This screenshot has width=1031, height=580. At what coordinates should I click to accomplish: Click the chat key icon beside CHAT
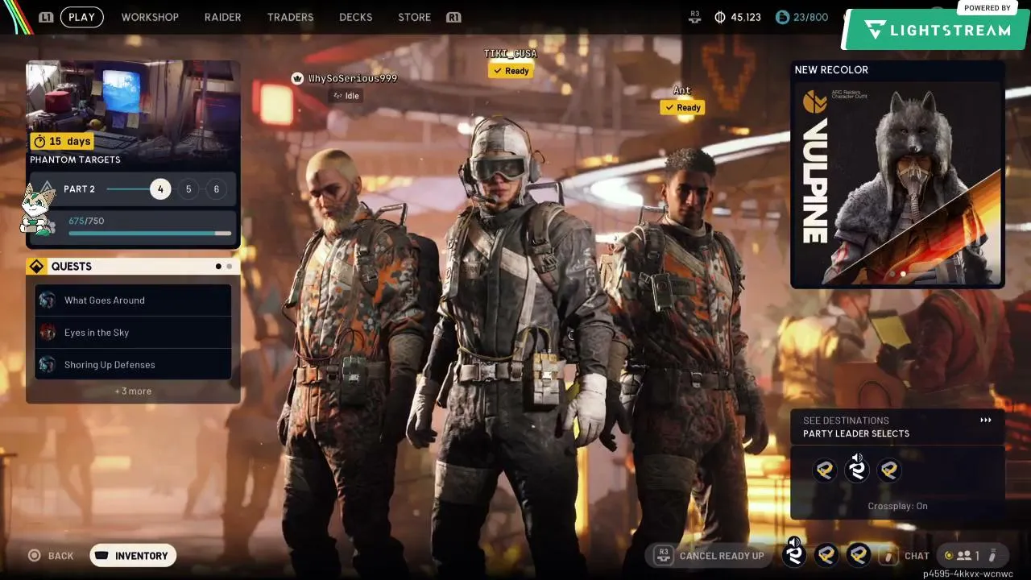889,556
